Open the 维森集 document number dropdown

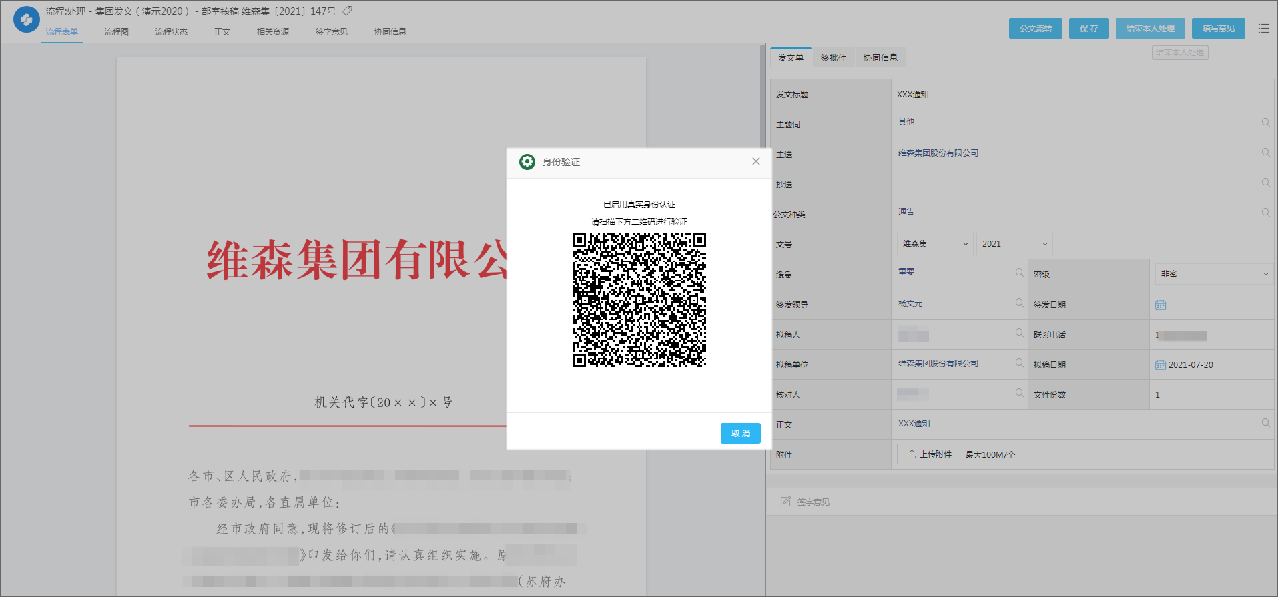tap(935, 244)
